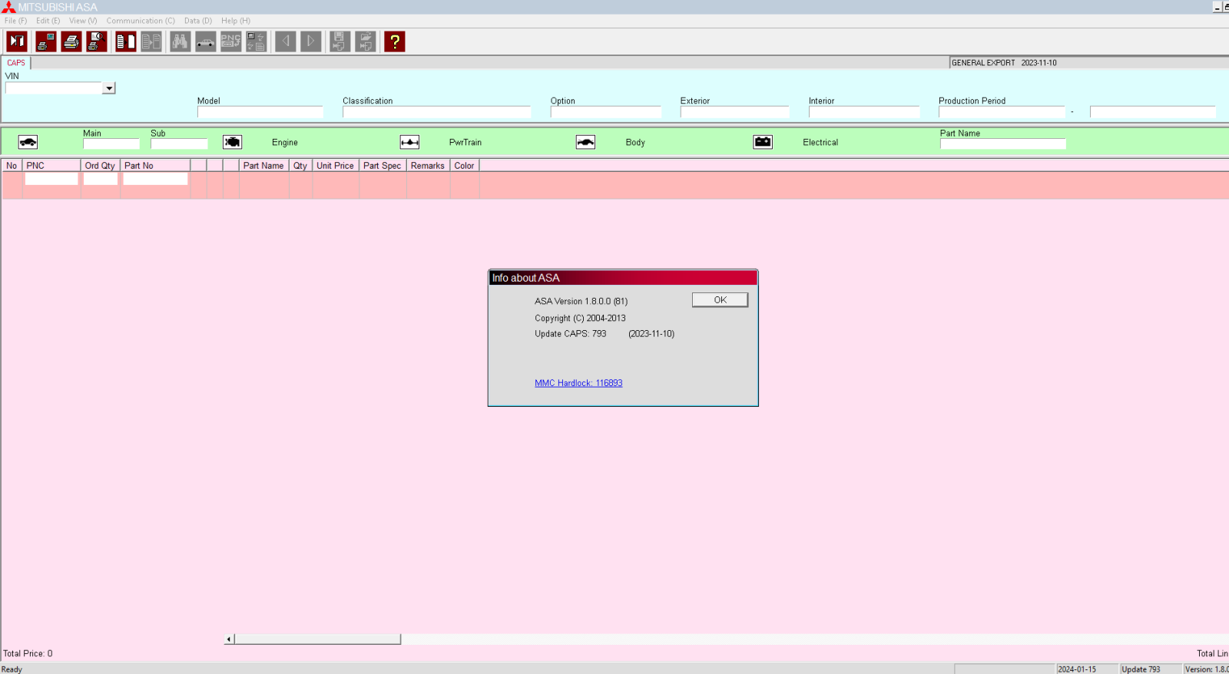Expand the VIN dropdown arrow
1229x674 pixels.
pos(109,88)
